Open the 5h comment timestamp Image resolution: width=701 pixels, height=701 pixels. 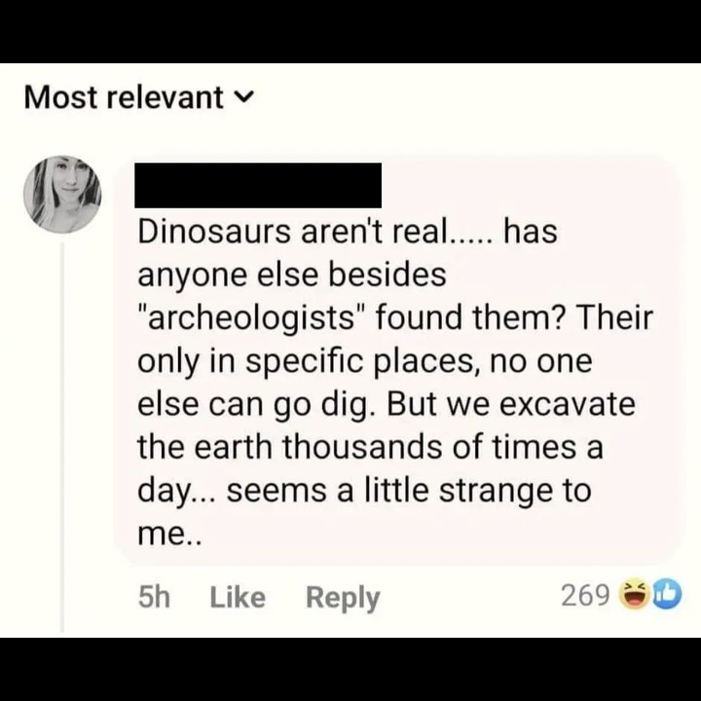154,597
